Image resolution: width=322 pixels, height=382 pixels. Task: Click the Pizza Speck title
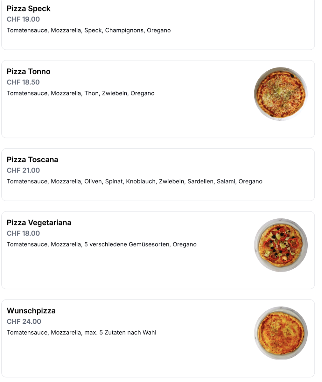29,9
